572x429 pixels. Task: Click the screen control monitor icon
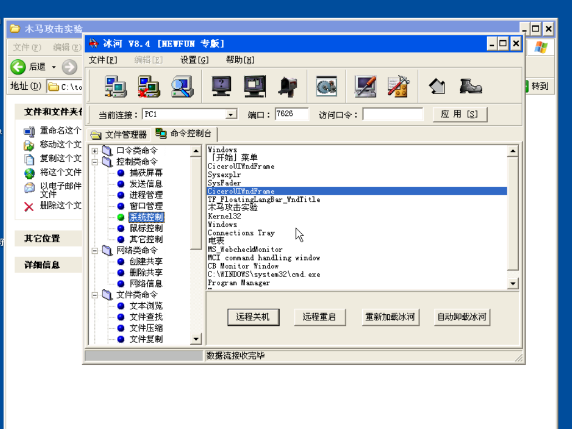click(255, 86)
